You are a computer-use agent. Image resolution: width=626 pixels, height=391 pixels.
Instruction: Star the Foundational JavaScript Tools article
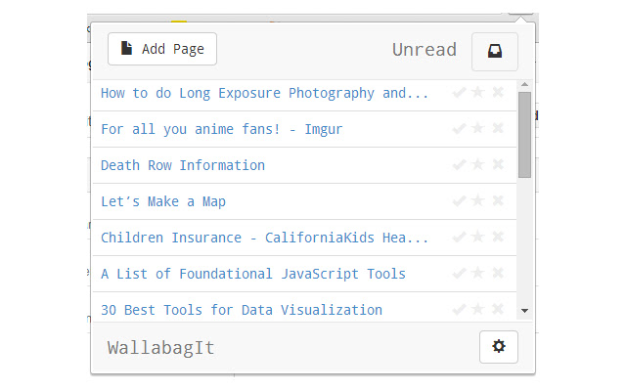click(478, 274)
